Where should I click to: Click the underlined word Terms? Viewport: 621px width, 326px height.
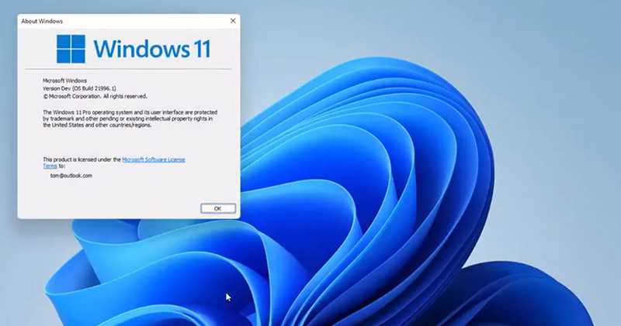pyautogui.click(x=50, y=166)
